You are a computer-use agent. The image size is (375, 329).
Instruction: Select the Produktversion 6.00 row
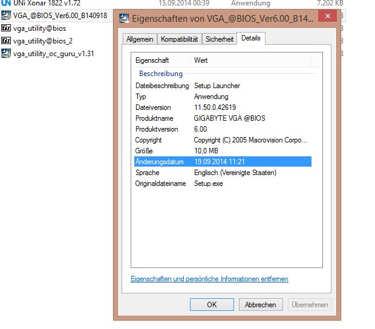(x=223, y=129)
